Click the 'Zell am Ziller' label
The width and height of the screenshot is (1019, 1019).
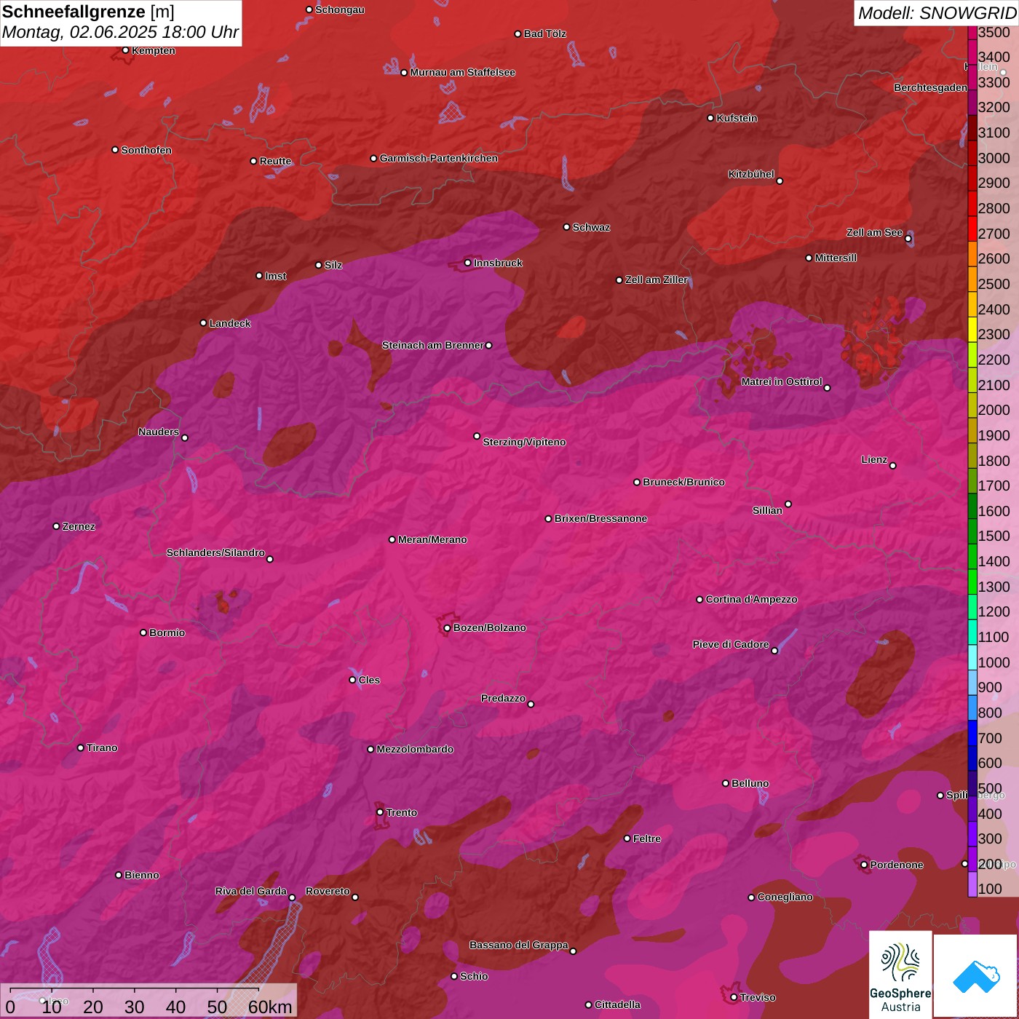point(657,279)
